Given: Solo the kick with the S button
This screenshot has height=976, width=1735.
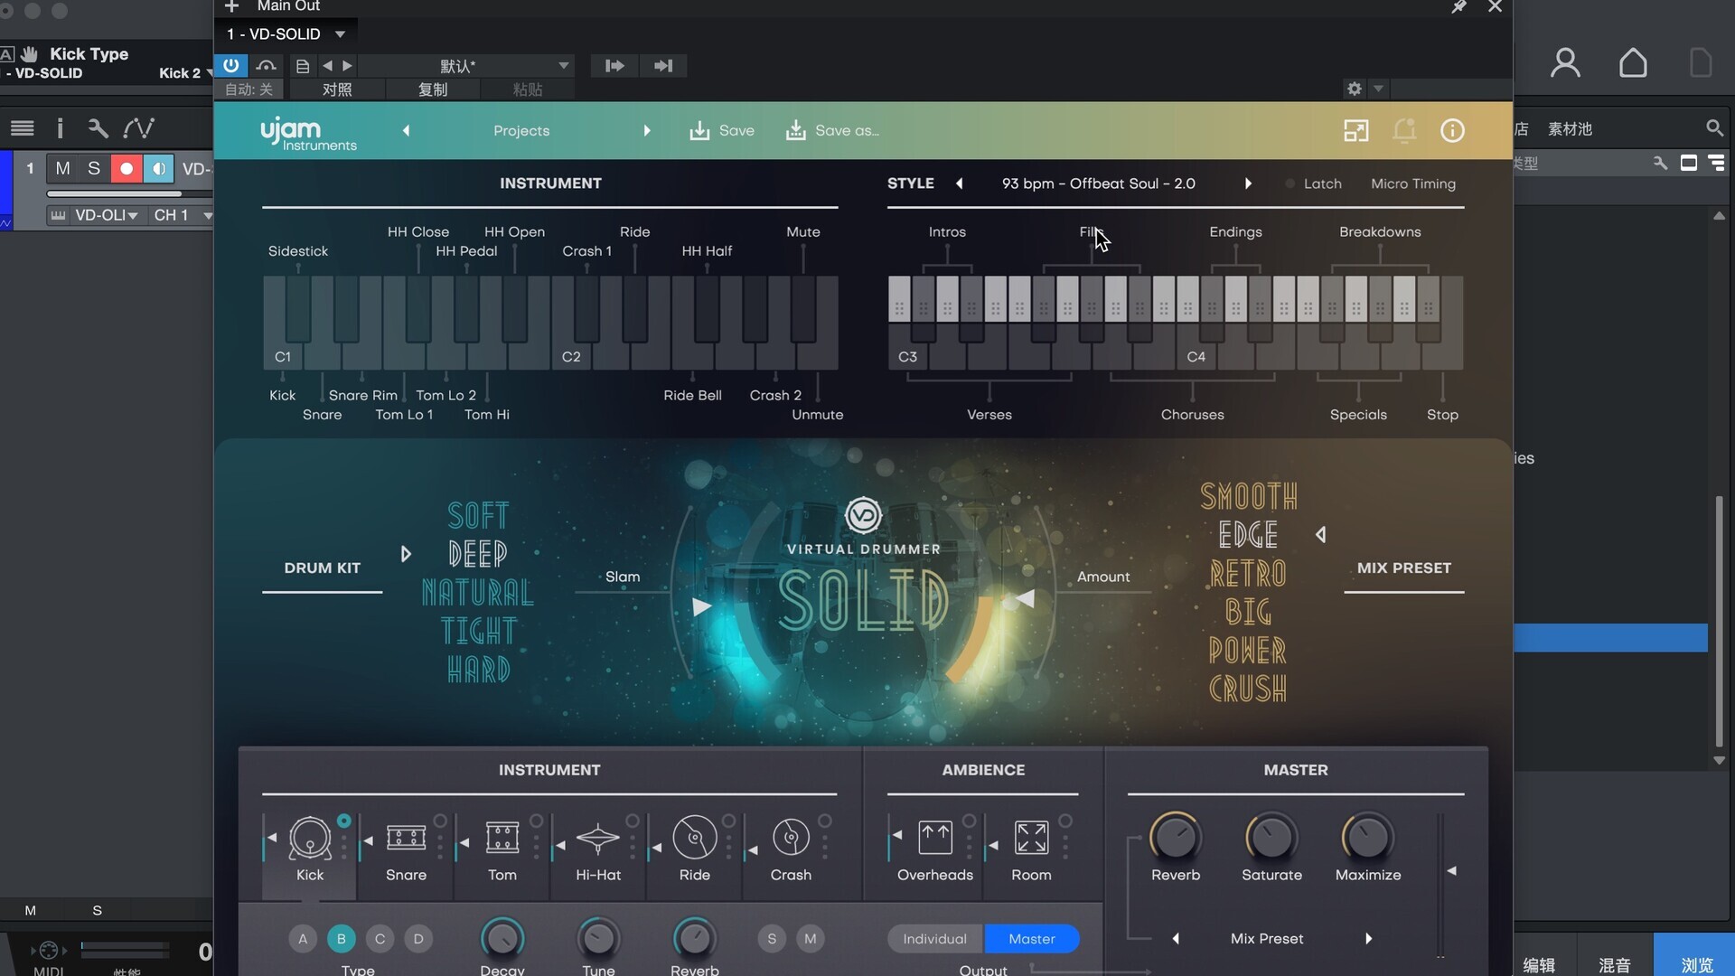Looking at the screenshot, I should [x=772, y=939].
